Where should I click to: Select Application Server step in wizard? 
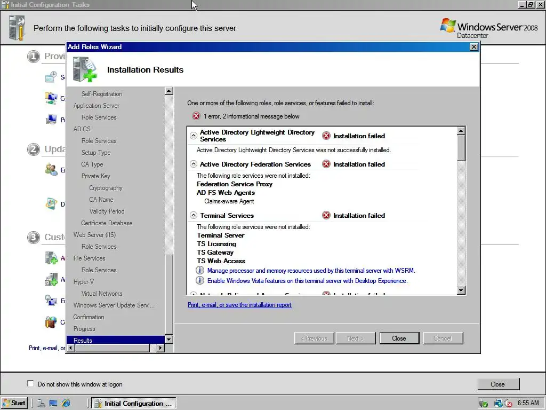96,105
